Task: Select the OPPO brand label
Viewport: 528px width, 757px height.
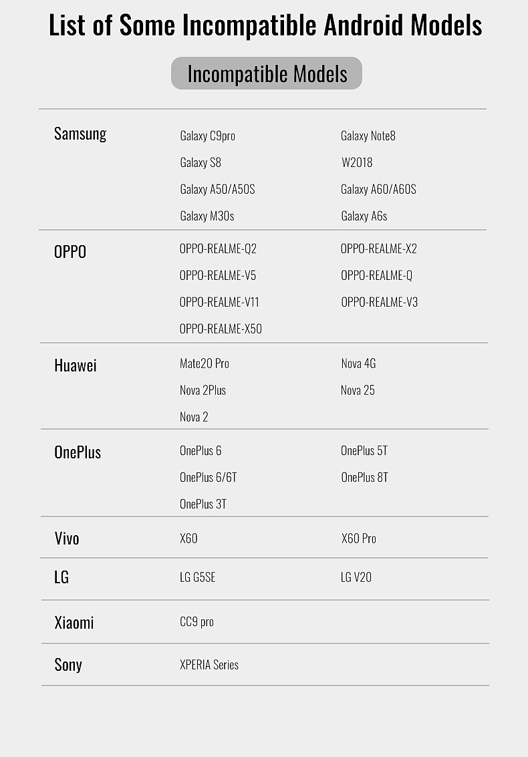Action: tap(70, 252)
